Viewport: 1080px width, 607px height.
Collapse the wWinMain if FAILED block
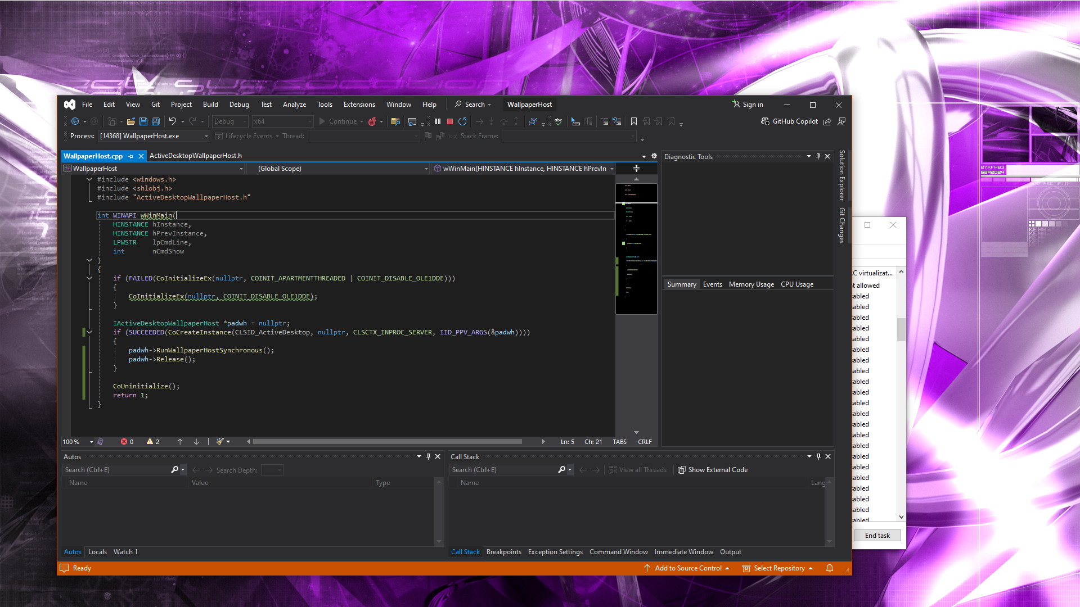pos(89,278)
